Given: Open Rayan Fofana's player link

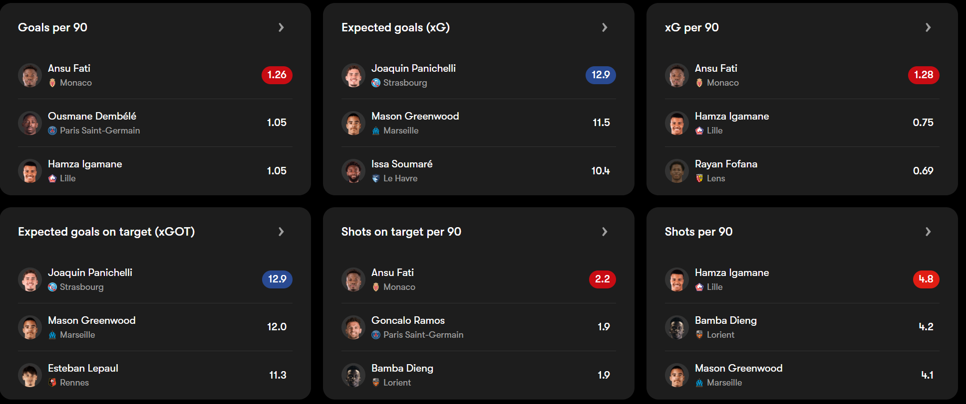Looking at the screenshot, I should pyautogui.click(x=726, y=164).
